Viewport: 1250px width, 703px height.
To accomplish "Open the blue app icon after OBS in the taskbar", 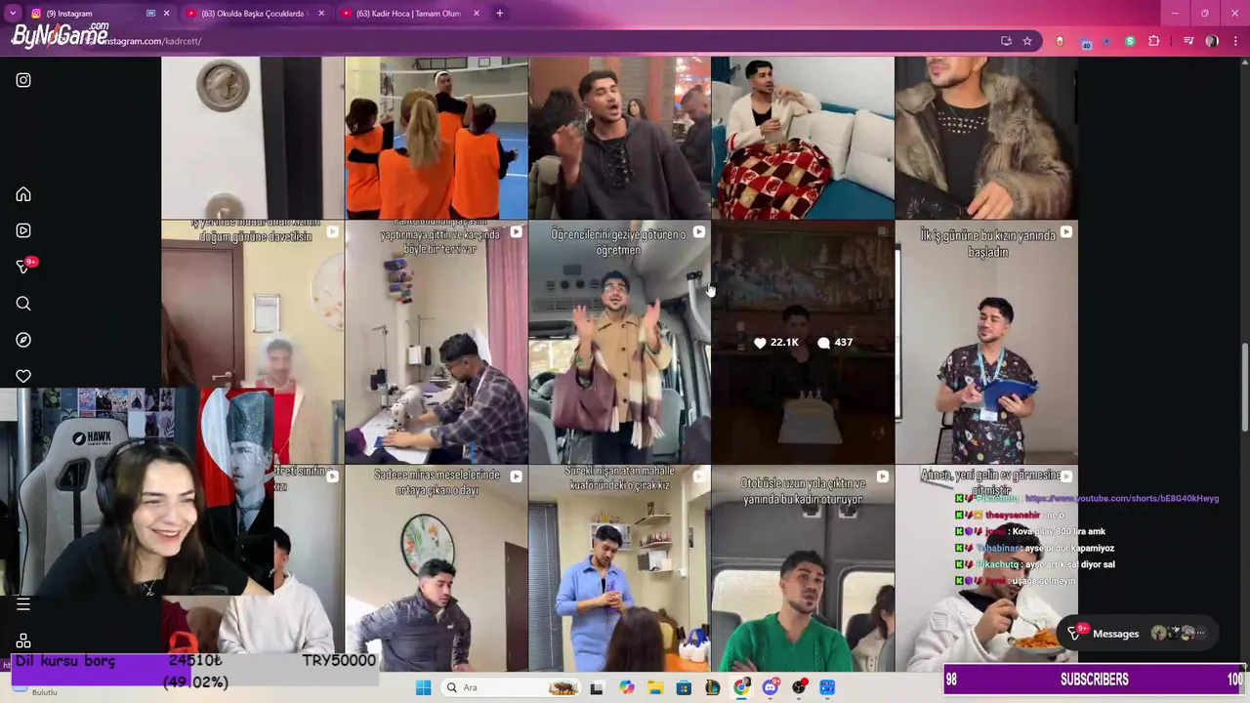I will tap(827, 687).
